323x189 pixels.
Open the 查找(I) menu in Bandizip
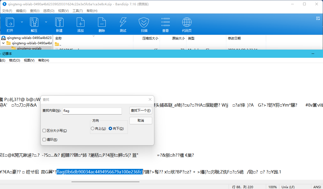35,11
